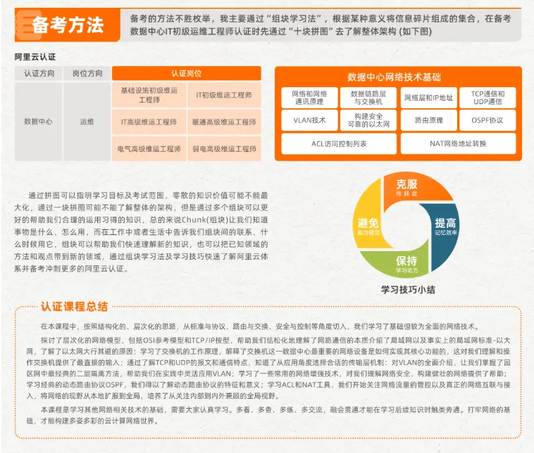The width and height of the screenshot is (534, 453).
Task: Open the 网络和网络通讯原理 block
Action: [x=309, y=98]
